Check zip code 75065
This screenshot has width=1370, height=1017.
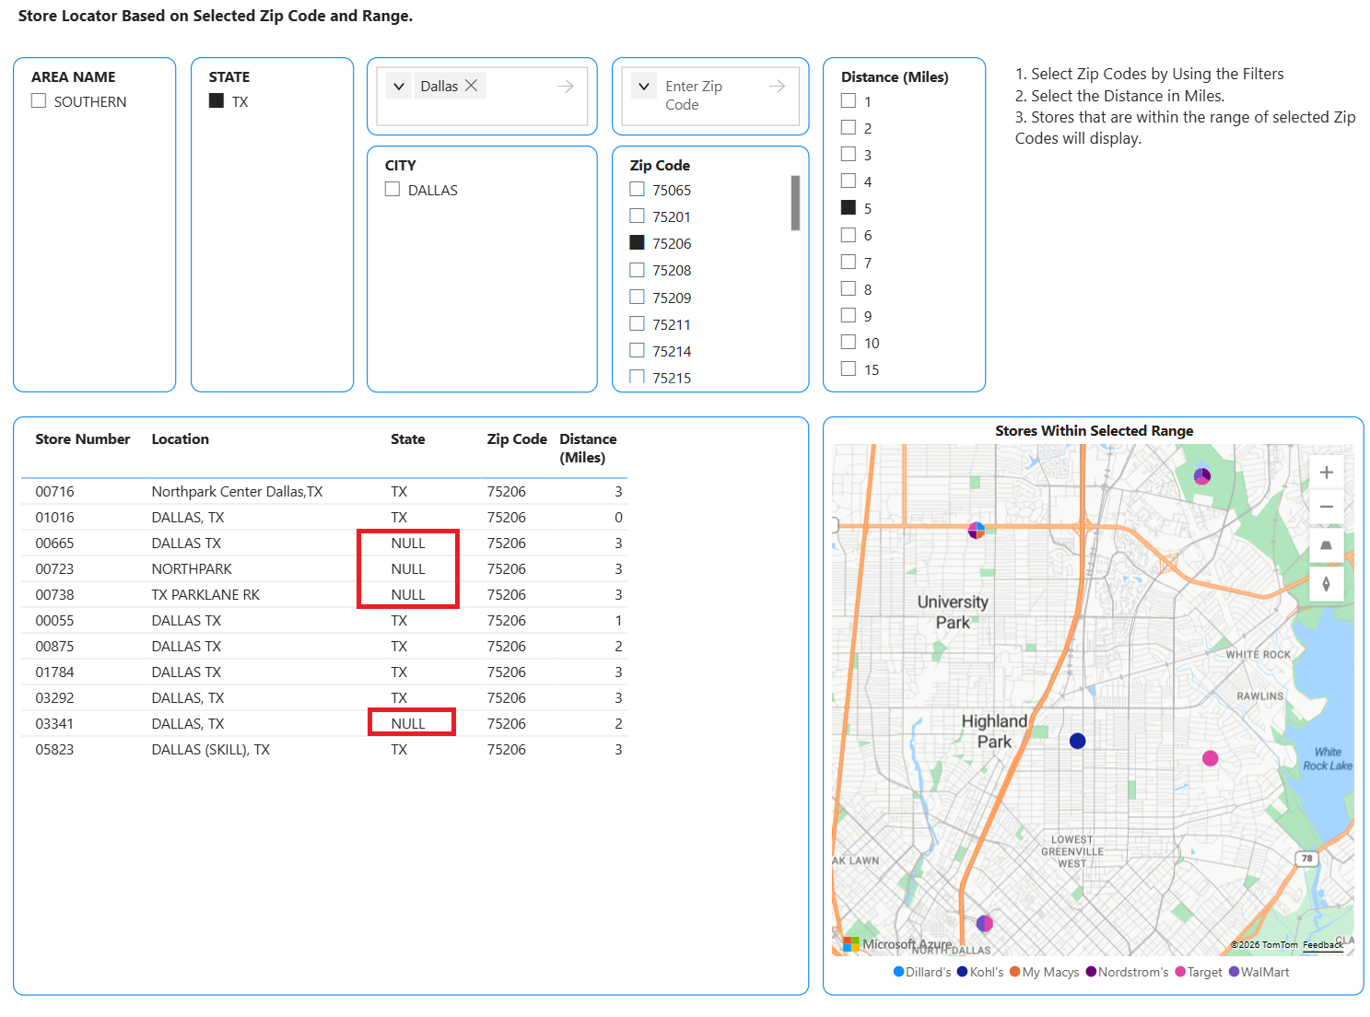coord(637,189)
